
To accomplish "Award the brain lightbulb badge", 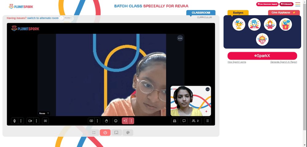I will [262, 40].
